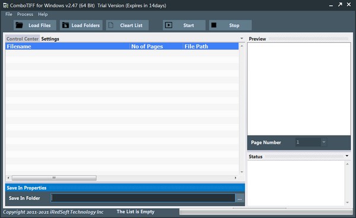Click into the Save In Folder field
The width and height of the screenshot is (356, 218).
(143, 198)
